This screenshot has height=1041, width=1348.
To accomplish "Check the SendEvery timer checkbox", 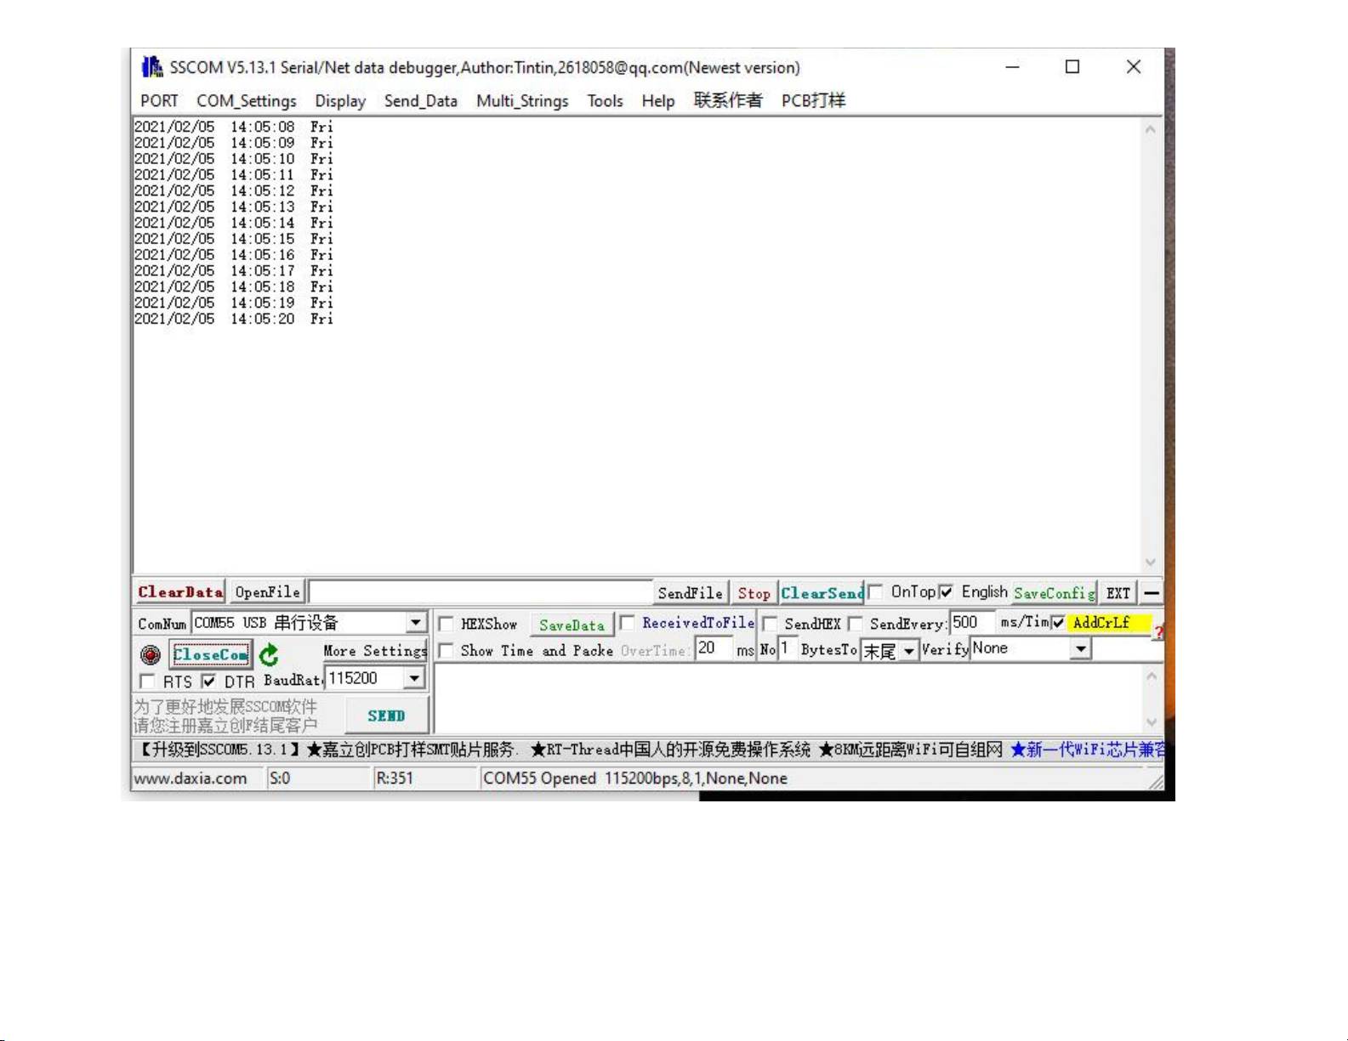I will [x=856, y=624].
